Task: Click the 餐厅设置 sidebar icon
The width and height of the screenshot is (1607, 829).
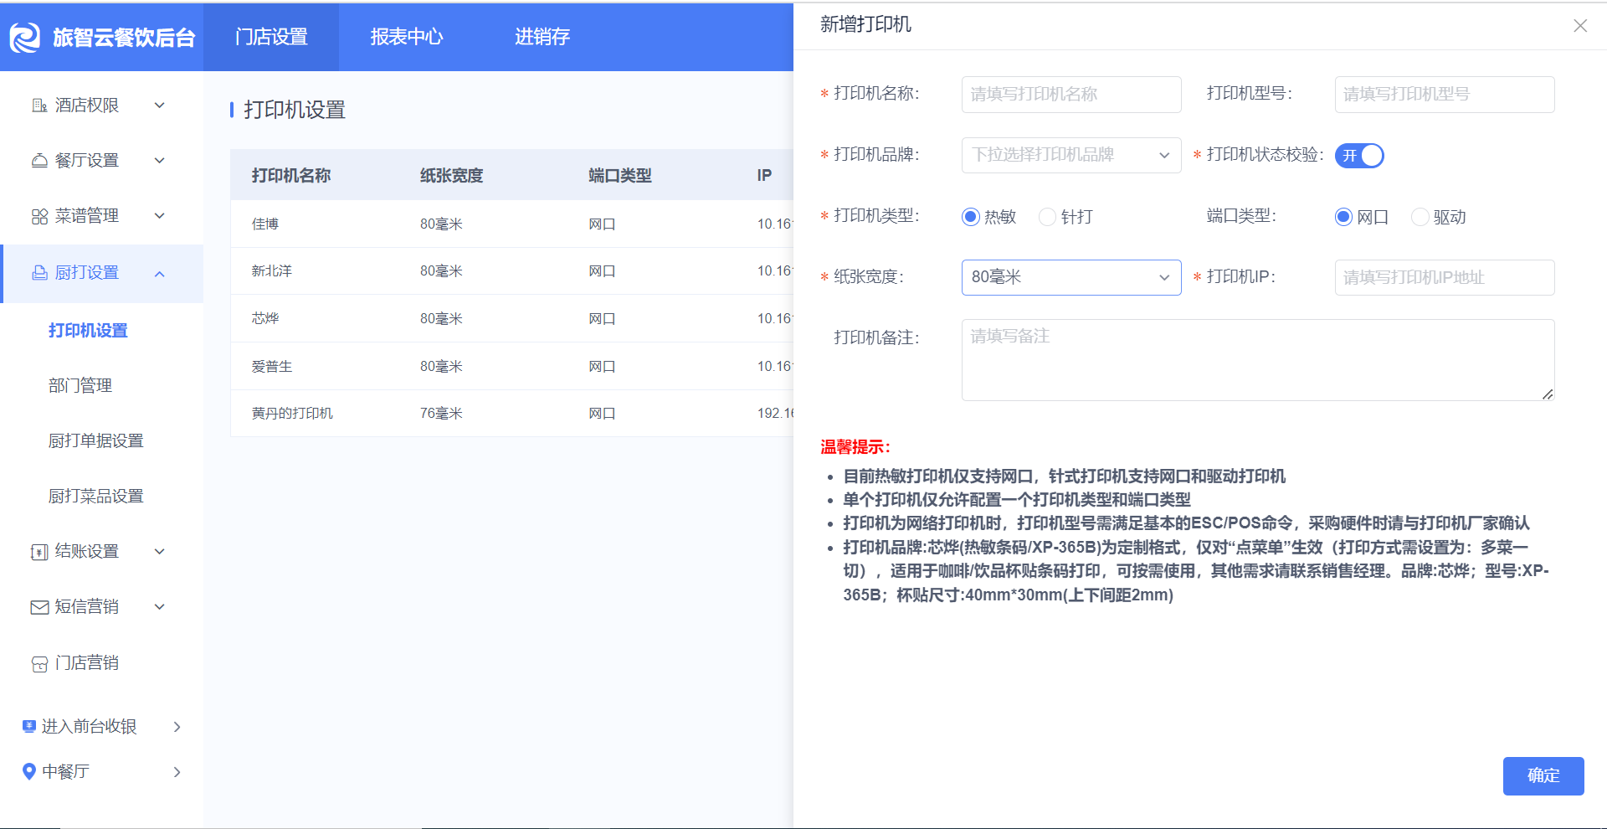Action: (x=39, y=161)
